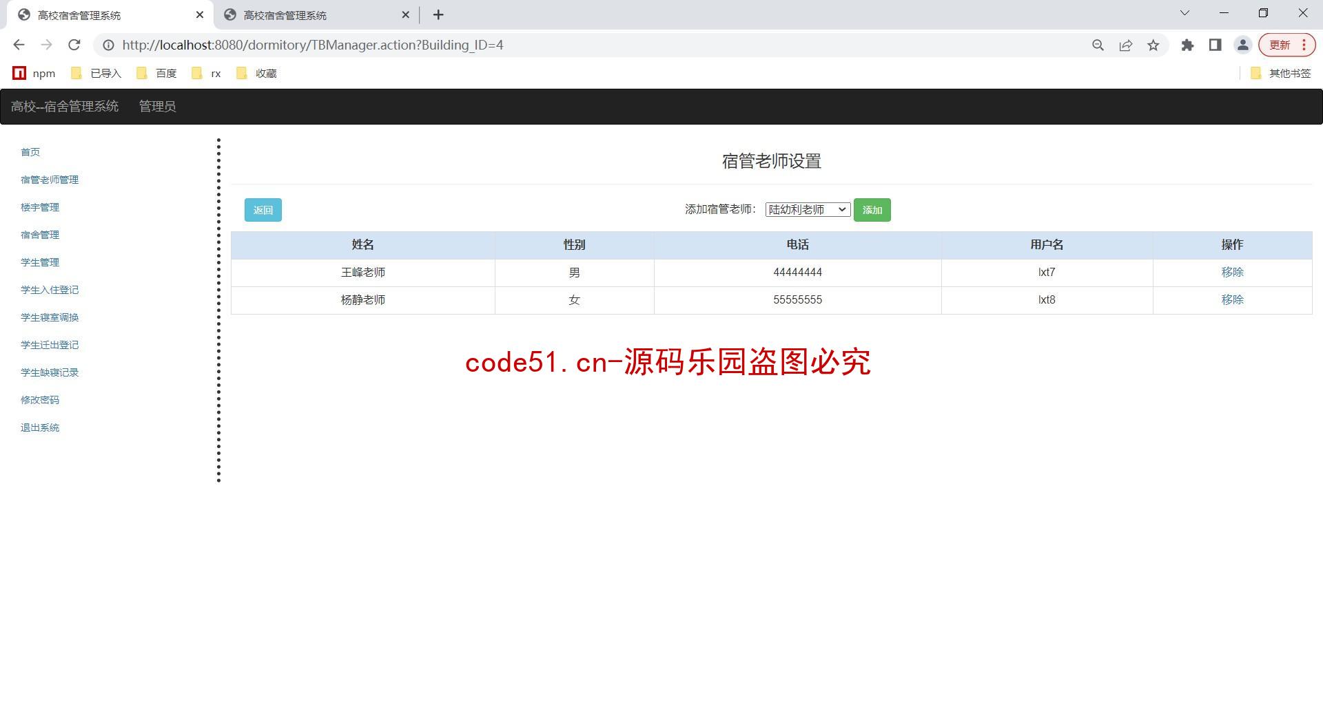The image size is (1323, 709).
Task: Click the 返回 button
Action: pyautogui.click(x=263, y=210)
